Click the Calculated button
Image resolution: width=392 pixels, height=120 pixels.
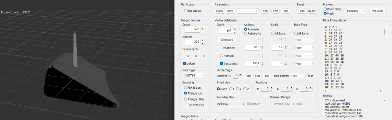[227, 39]
